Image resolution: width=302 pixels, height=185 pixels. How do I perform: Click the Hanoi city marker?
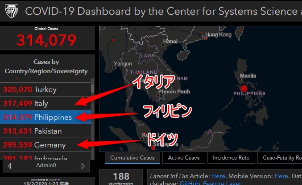163,45
